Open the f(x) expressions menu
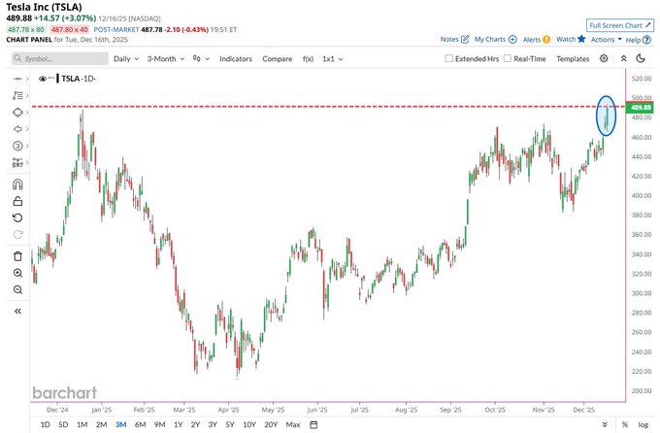660x433 pixels. (308, 59)
